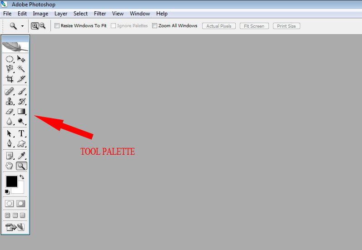Select the Eraser tool
This screenshot has height=250, width=362.
(x=10, y=112)
